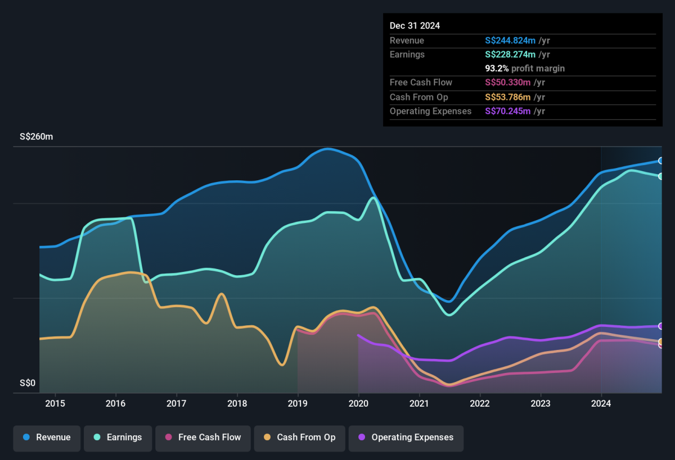Toggle the Free Cash Flow legend button
The image size is (675, 460).
[x=203, y=438]
